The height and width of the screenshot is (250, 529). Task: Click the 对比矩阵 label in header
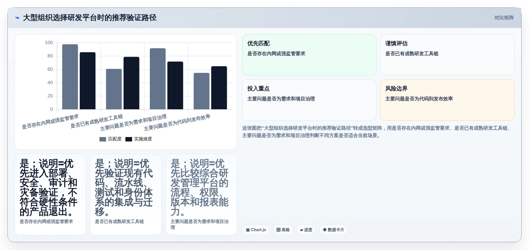(x=504, y=18)
